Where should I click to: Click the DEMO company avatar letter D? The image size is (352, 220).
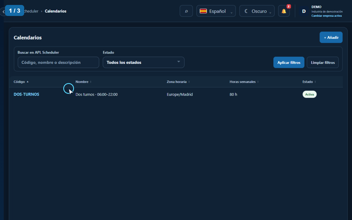(304, 11)
